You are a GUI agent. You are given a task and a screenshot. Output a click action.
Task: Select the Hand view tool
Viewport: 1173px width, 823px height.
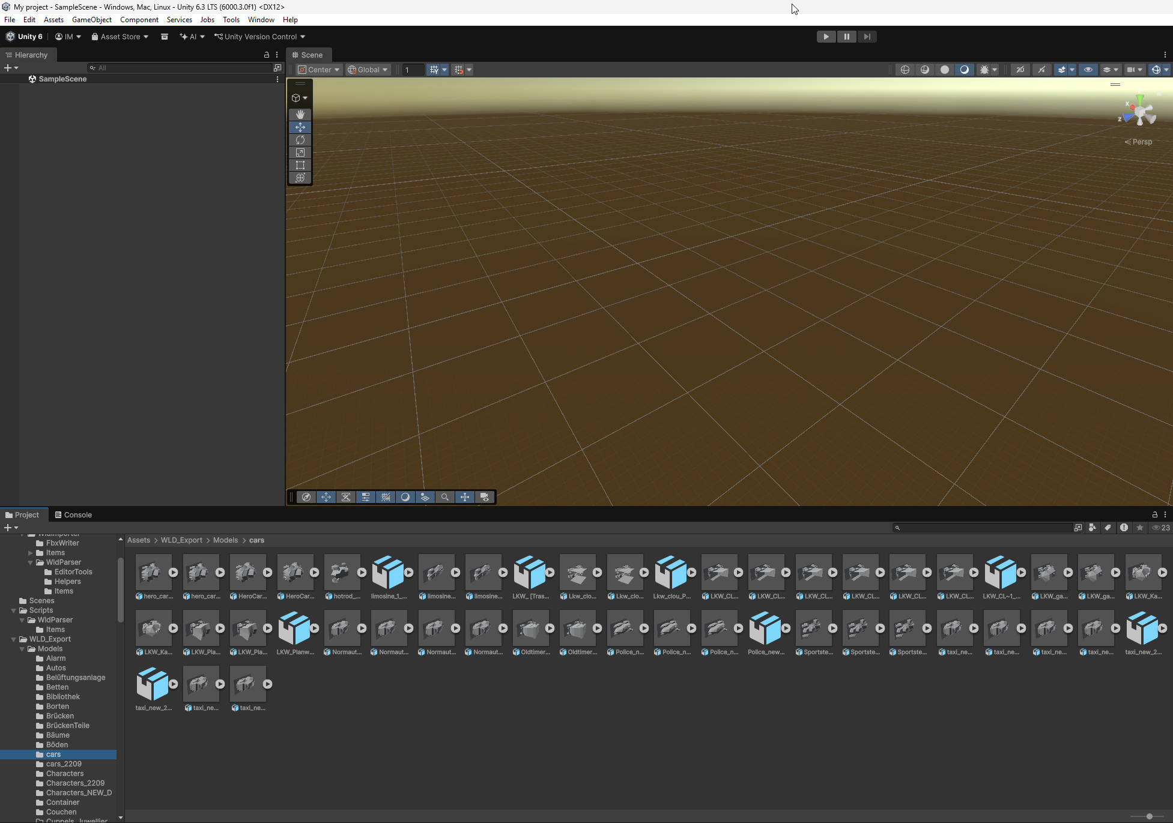tap(300, 114)
